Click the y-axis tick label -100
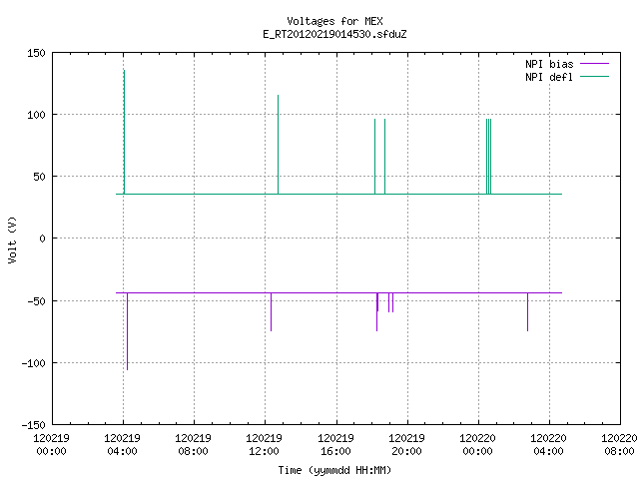639x479 pixels. (33, 363)
